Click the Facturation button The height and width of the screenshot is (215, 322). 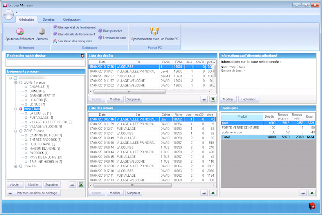tap(248, 99)
